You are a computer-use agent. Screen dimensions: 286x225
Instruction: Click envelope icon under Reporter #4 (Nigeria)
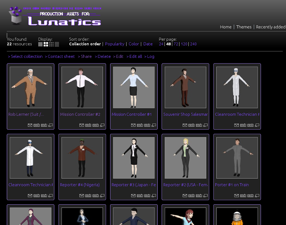(82, 196)
